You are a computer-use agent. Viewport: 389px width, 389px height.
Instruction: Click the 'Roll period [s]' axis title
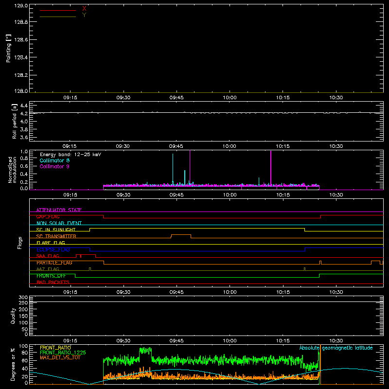pos(15,121)
